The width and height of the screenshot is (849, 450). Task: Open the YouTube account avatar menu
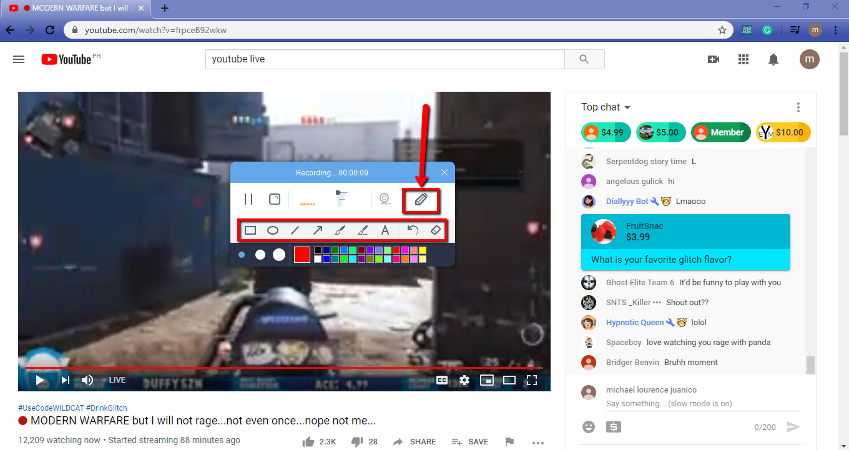coord(810,59)
